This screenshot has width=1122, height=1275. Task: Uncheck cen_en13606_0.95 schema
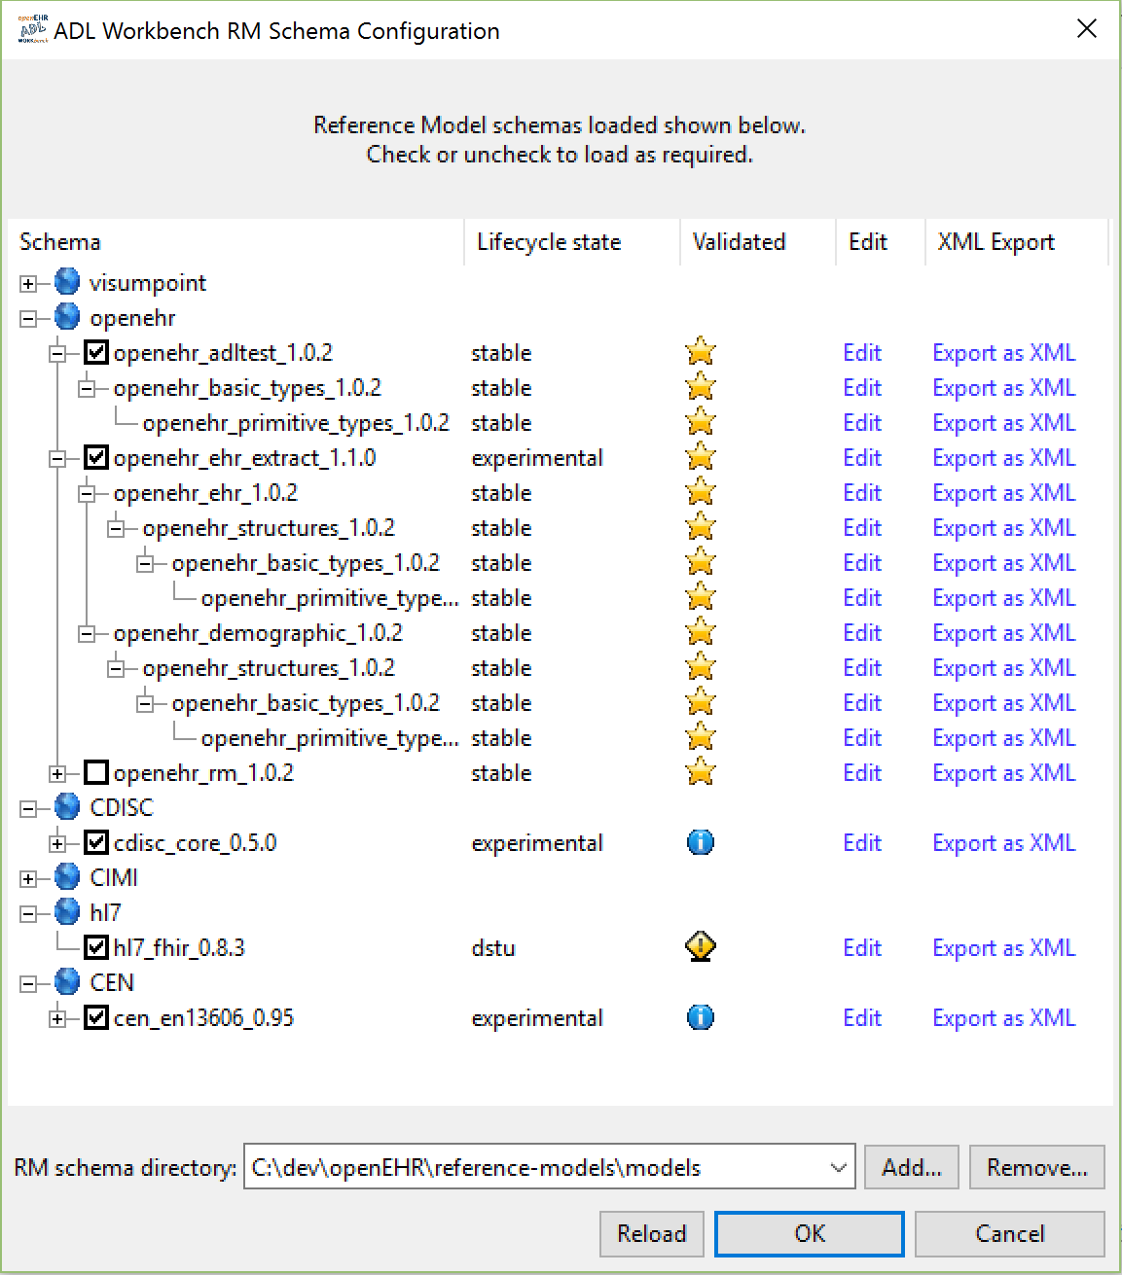pyautogui.click(x=96, y=1017)
